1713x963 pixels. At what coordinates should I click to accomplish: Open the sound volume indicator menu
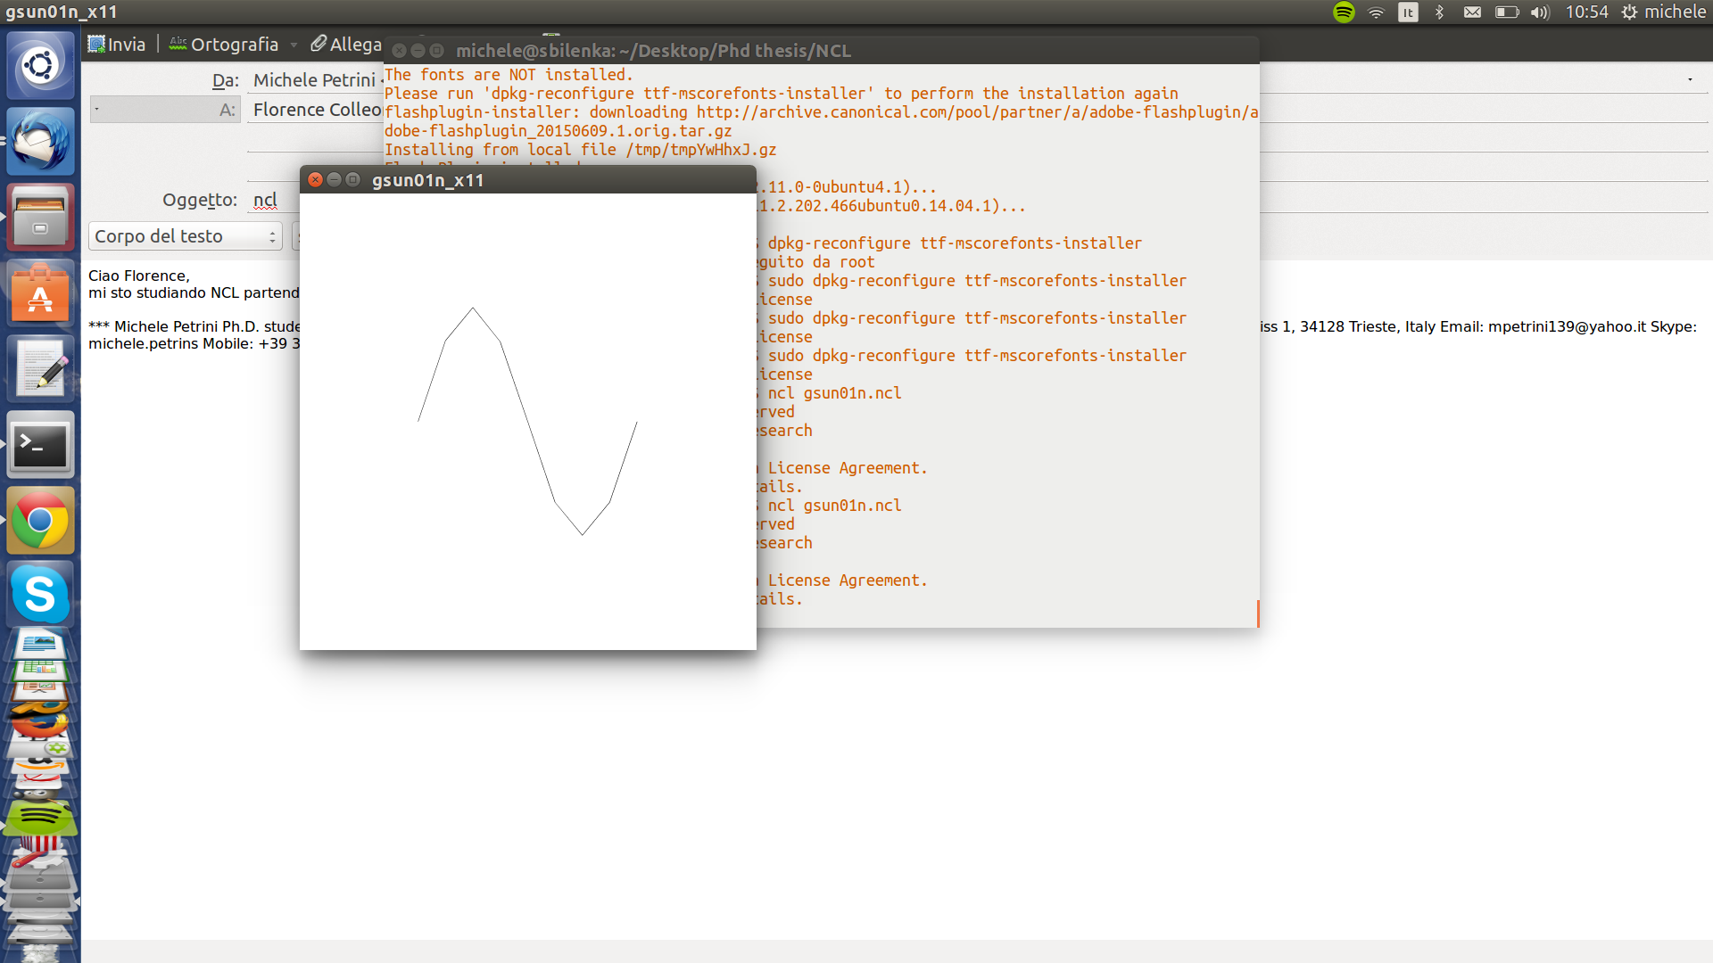(x=1540, y=12)
